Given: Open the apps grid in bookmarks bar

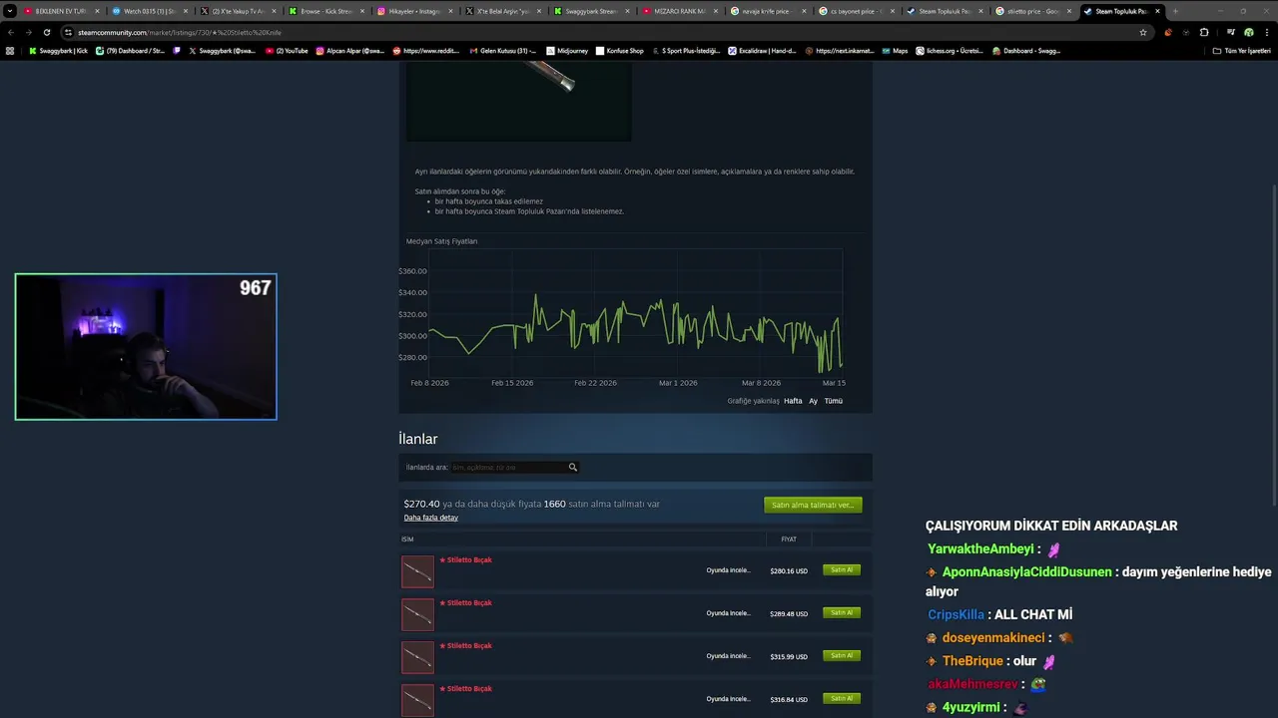Looking at the screenshot, I should point(10,51).
